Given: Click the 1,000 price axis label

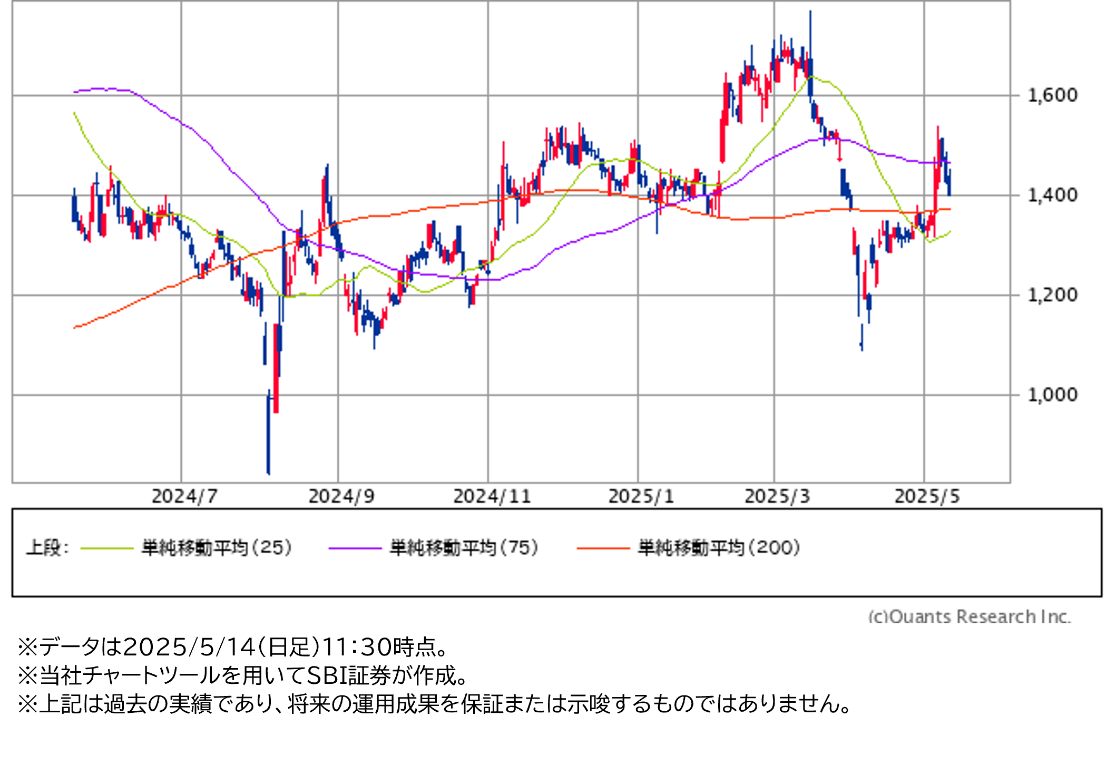Looking at the screenshot, I should (1052, 395).
